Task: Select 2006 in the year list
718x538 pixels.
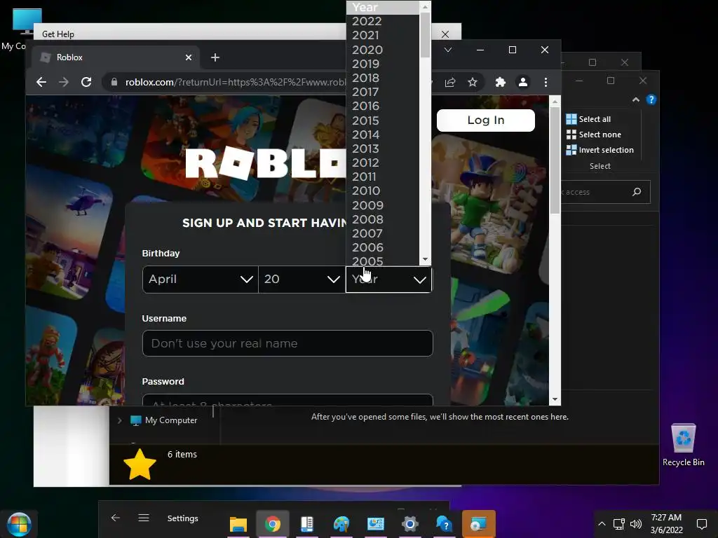Action: click(x=382, y=247)
